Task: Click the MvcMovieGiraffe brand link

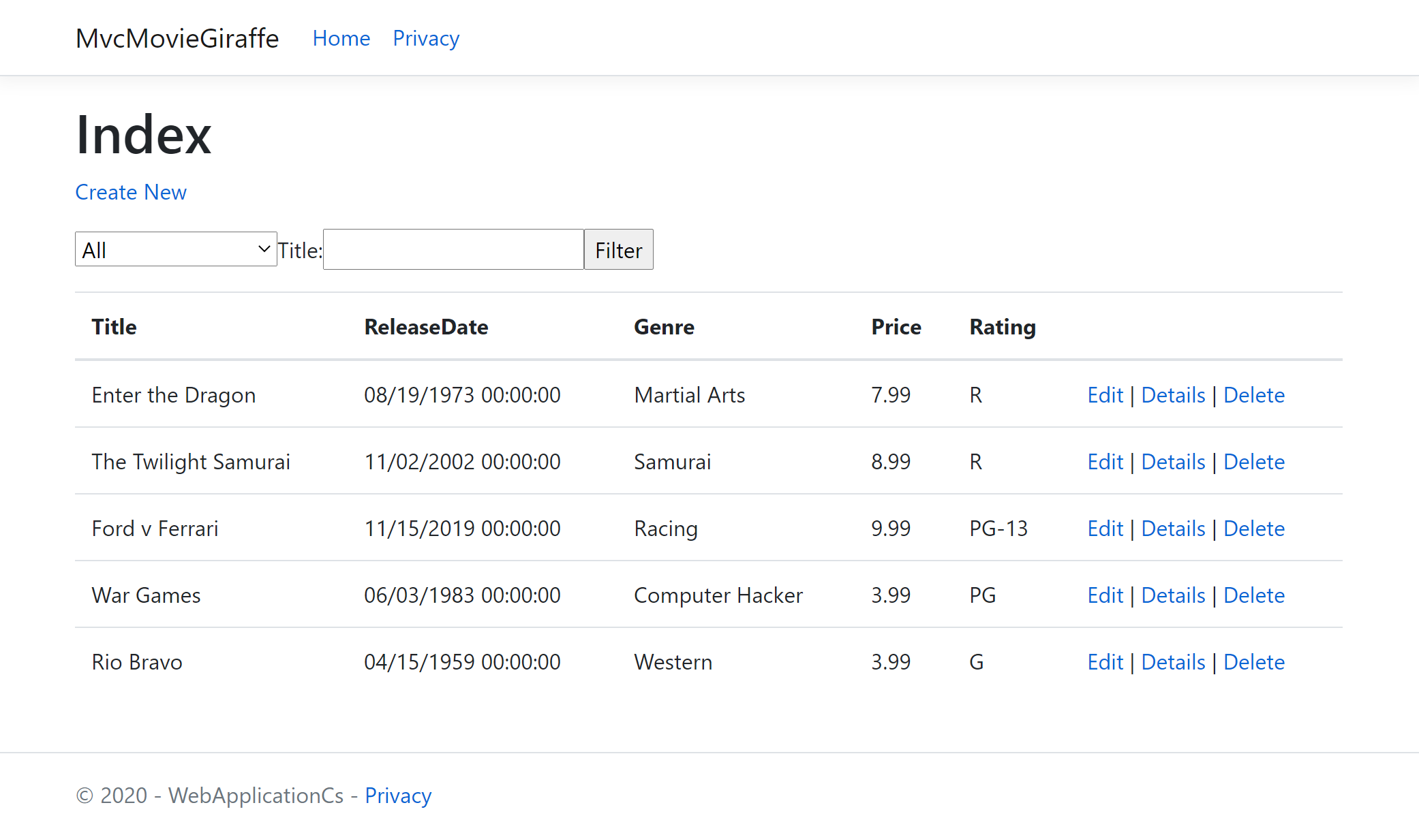Action: 177,39
